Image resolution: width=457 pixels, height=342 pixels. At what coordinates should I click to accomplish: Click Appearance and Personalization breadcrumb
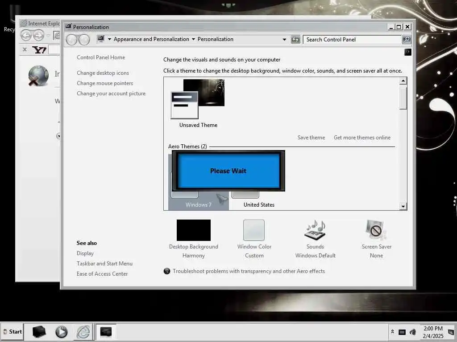click(x=151, y=39)
